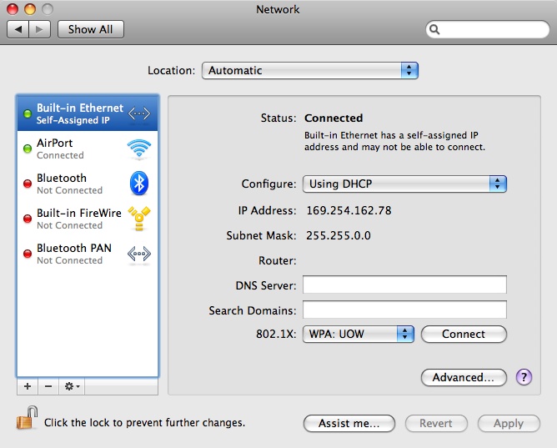Click the Apply button
557x448 pixels.
click(x=509, y=424)
